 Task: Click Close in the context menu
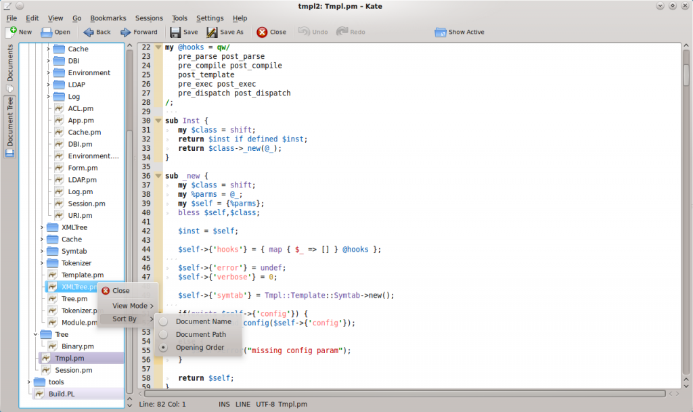(120, 291)
